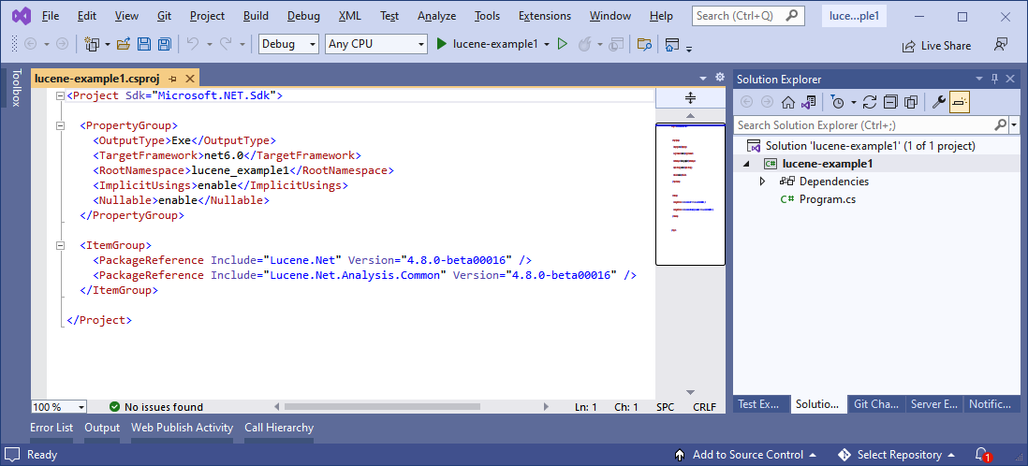Start Without Debugging using the hollow play icon
Image resolution: width=1028 pixels, height=466 pixels.
(x=563, y=44)
